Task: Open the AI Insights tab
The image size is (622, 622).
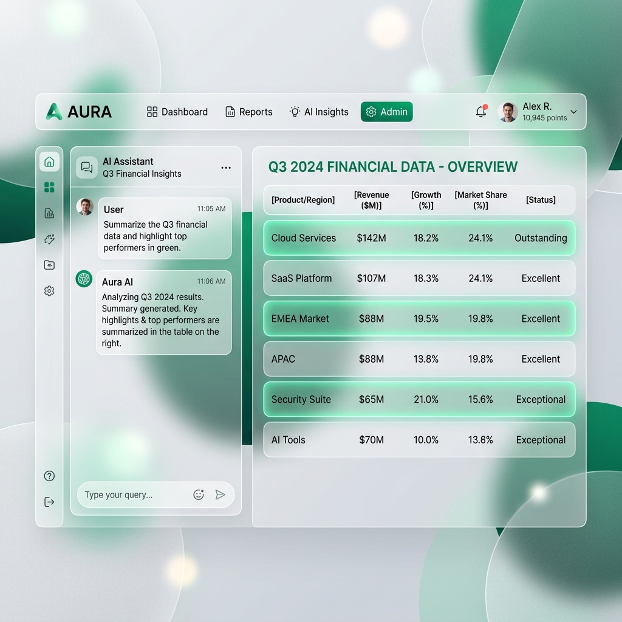Action: 319,112
